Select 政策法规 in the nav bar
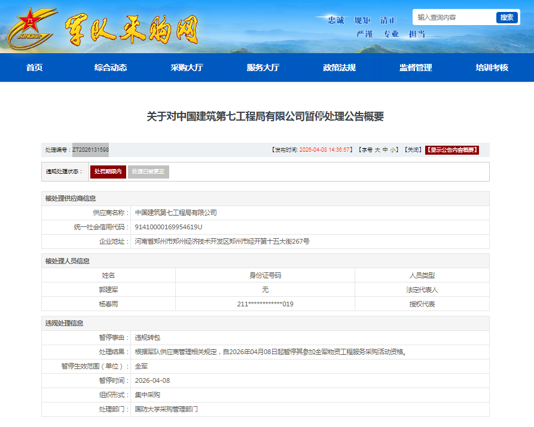The width and height of the screenshot is (534, 427). point(339,67)
